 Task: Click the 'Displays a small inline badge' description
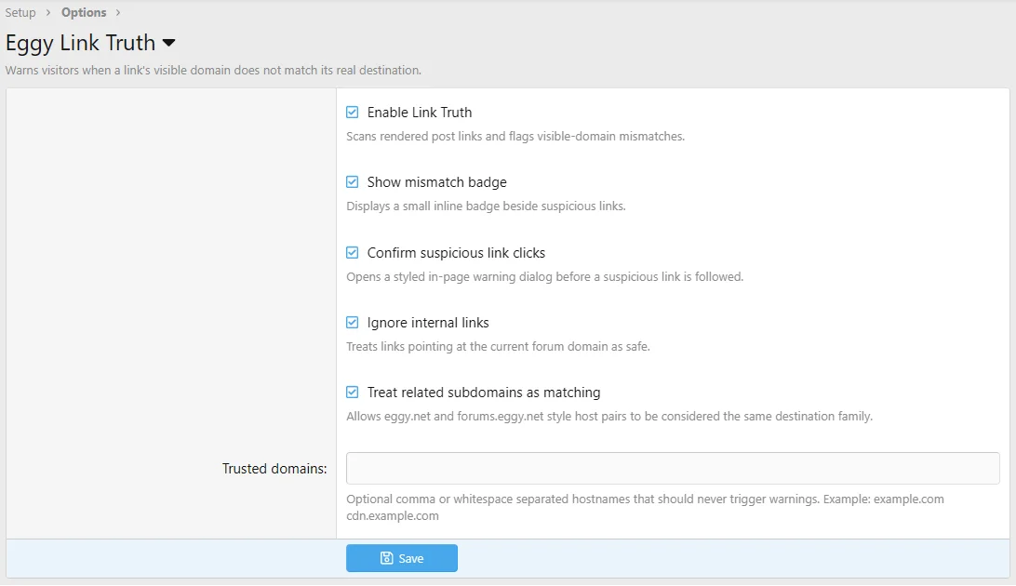tap(486, 206)
